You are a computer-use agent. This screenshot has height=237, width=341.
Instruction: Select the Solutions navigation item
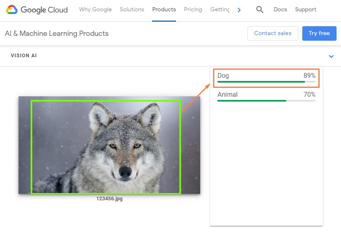(132, 9)
